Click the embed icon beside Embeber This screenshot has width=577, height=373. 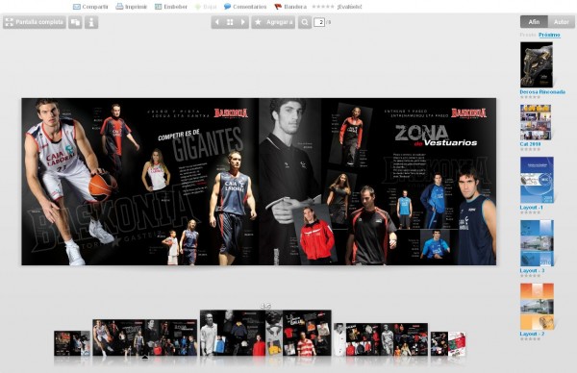pos(159,7)
